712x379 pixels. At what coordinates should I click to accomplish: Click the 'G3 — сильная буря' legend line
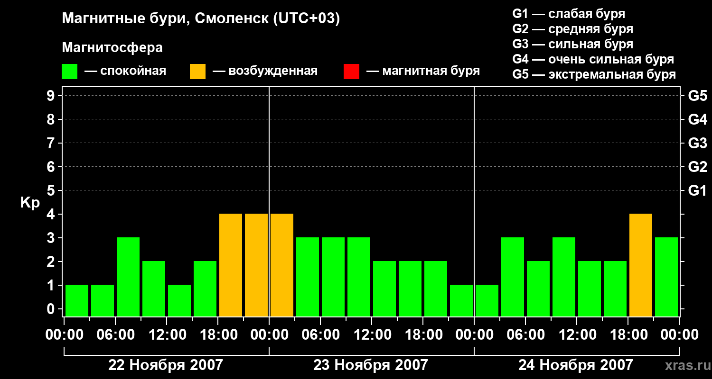tap(573, 44)
